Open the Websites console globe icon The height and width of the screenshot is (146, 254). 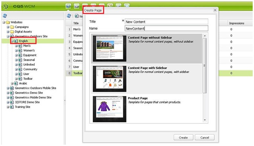click(69, 6)
